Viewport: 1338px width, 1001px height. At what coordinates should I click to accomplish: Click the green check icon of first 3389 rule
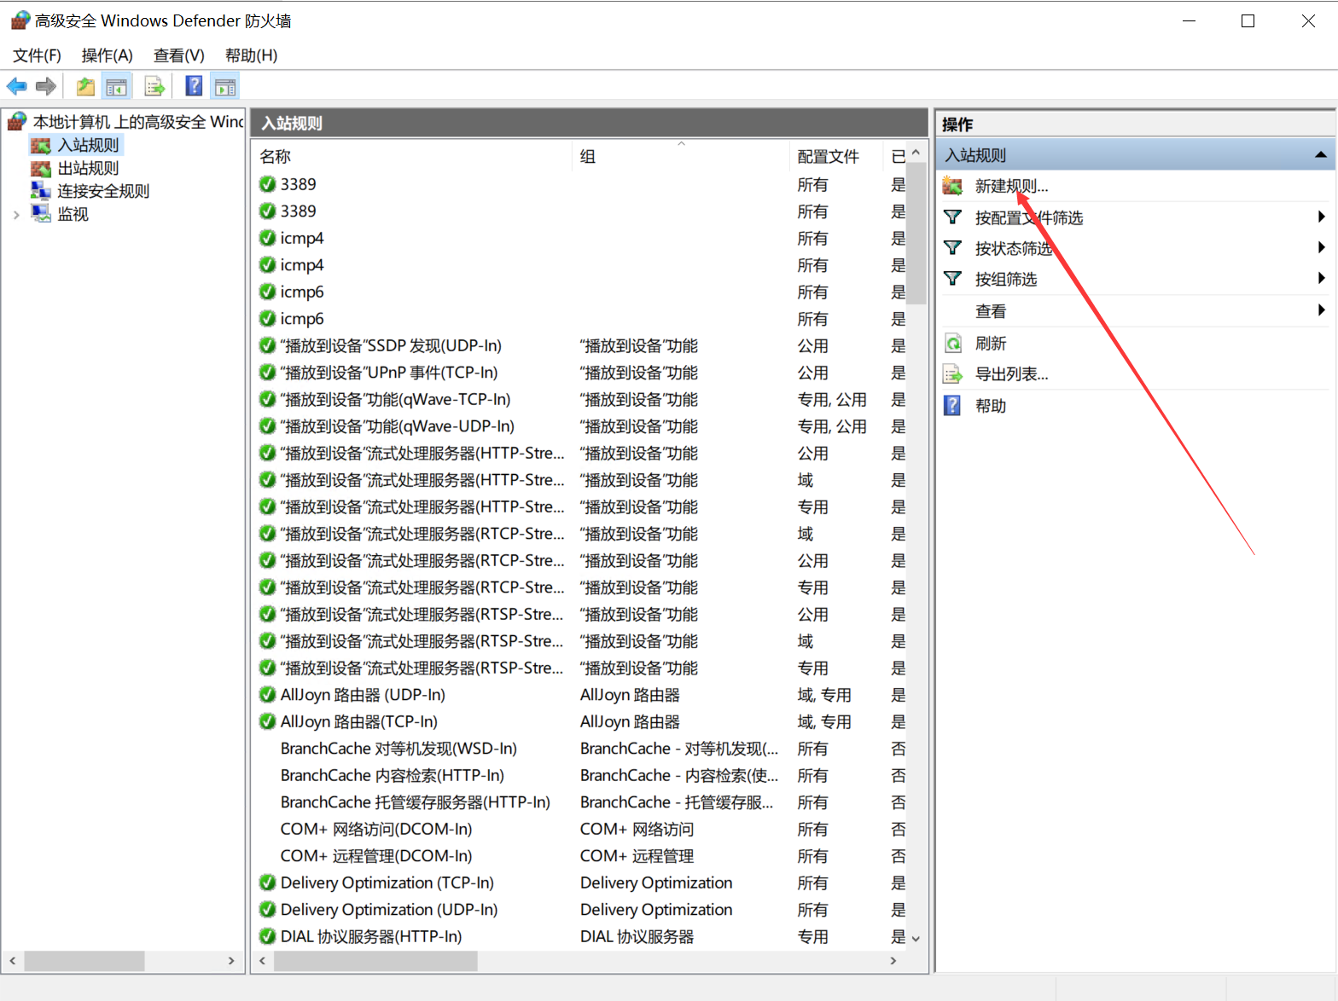267,184
